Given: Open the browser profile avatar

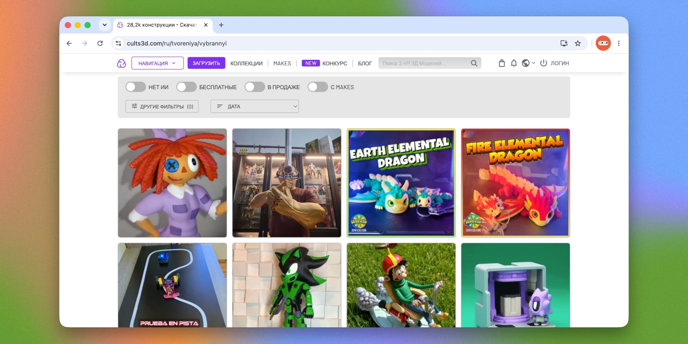Looking at the screenshot, I should tap(603, 43).
